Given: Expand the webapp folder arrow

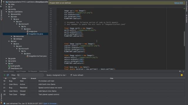Looking at the screenshot, I should pos(12,39).
